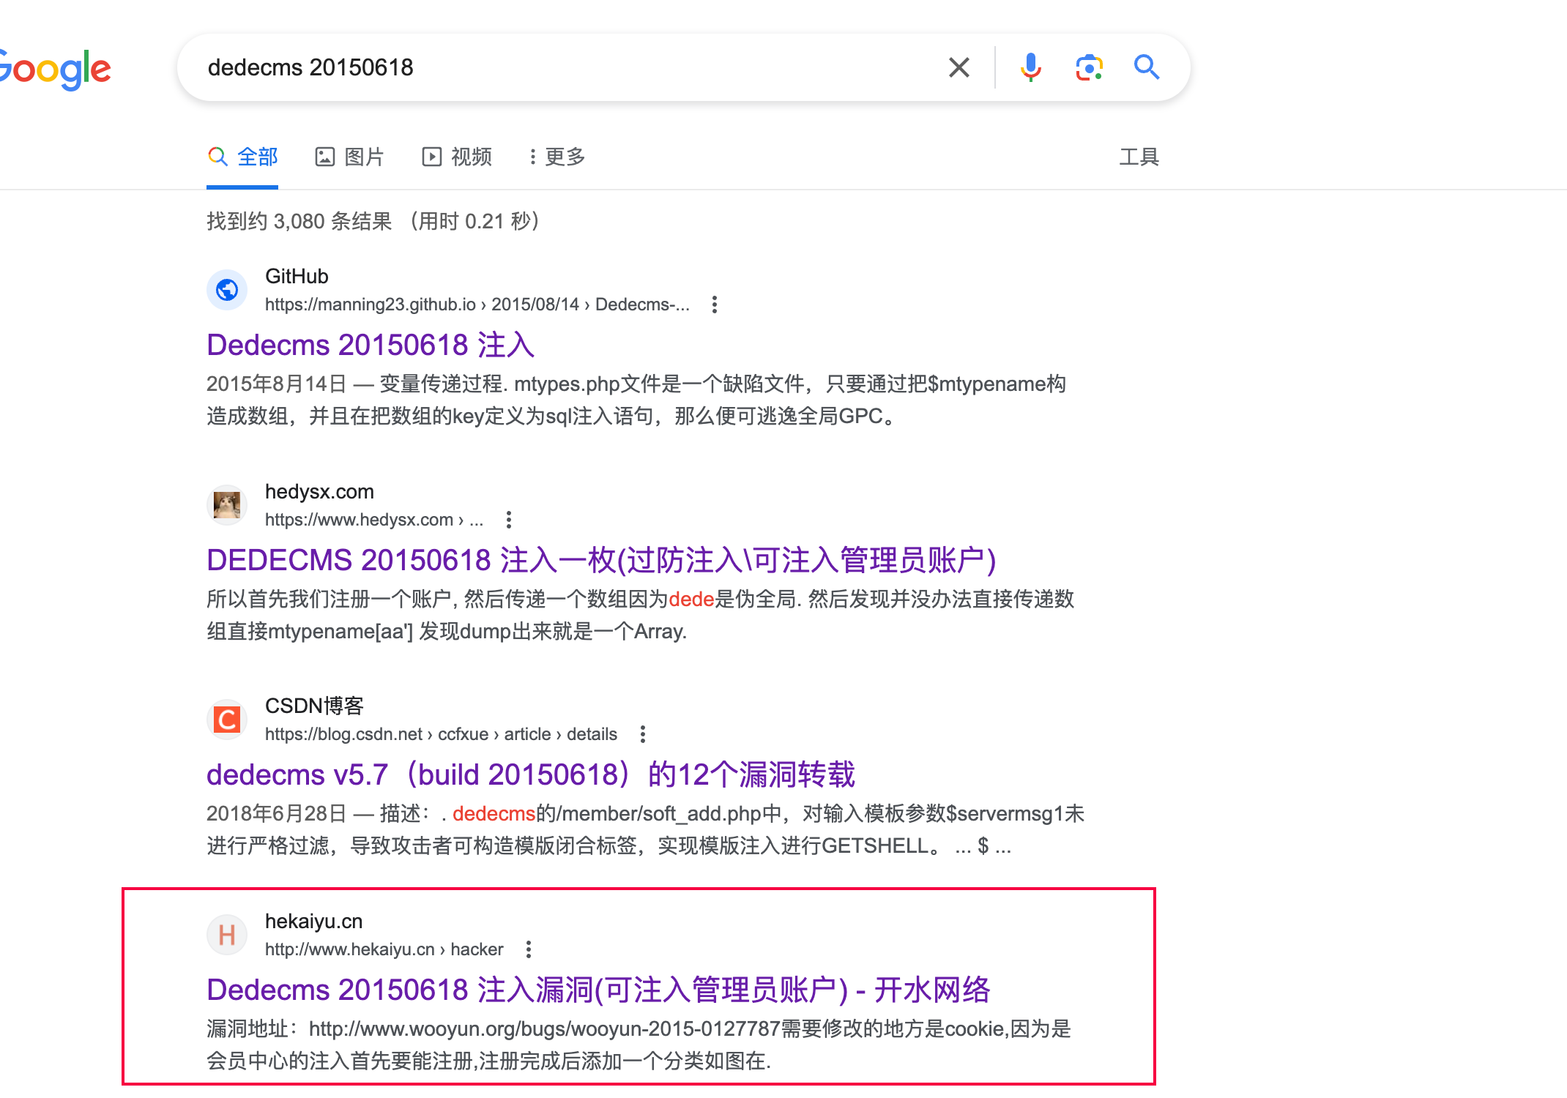Open three-dot menu for hedysx.com result

pos(509,520)
